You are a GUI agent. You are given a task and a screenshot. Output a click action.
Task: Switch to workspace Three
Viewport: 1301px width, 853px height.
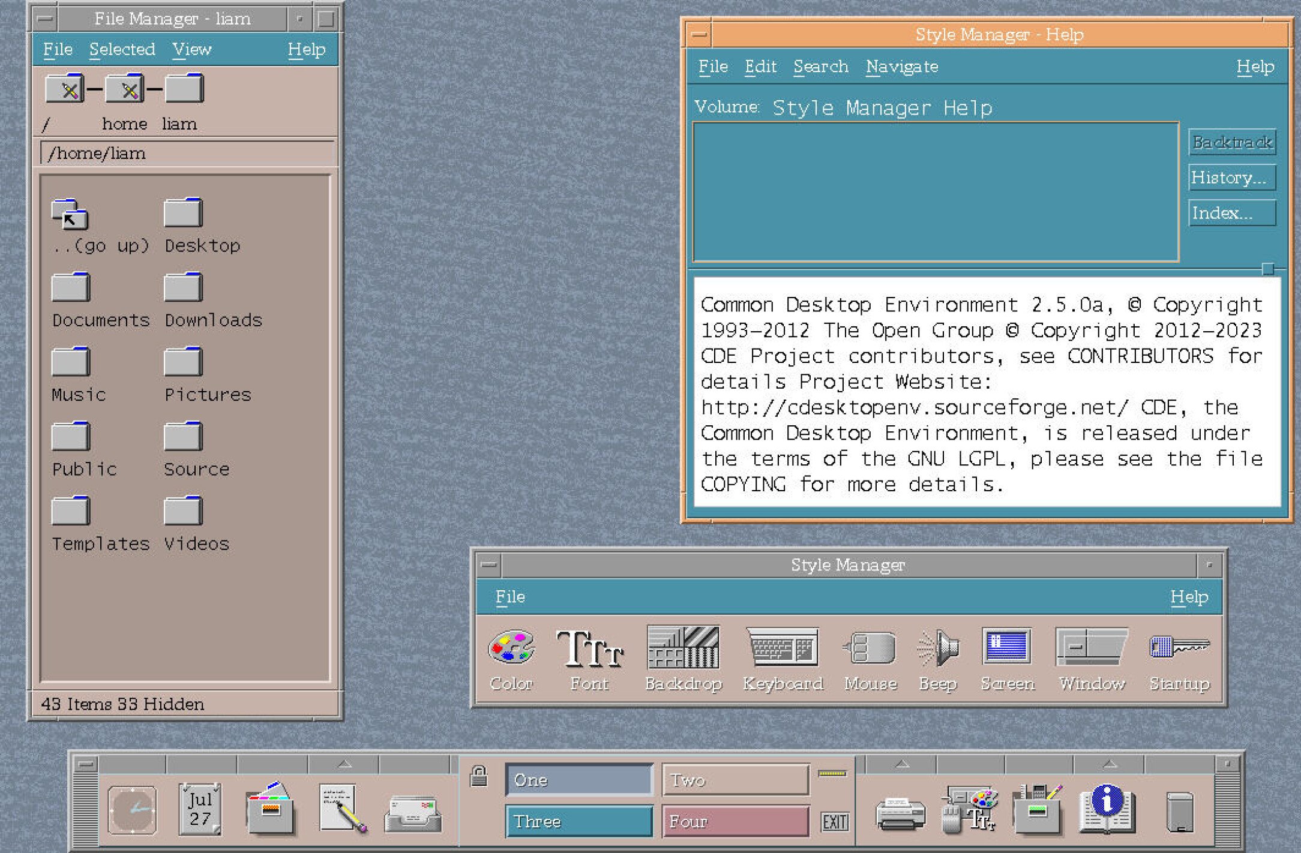coord(579,821)
